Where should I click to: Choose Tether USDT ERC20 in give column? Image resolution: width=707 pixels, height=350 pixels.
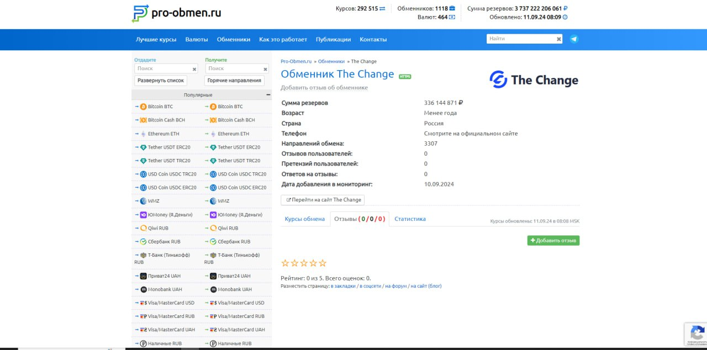pyautogui.click(x=169, y=147)
